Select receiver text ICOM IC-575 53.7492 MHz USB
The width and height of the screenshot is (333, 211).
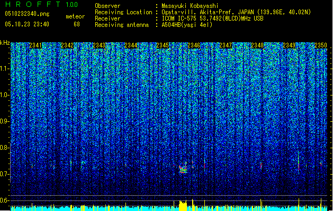tap(212, 18)
